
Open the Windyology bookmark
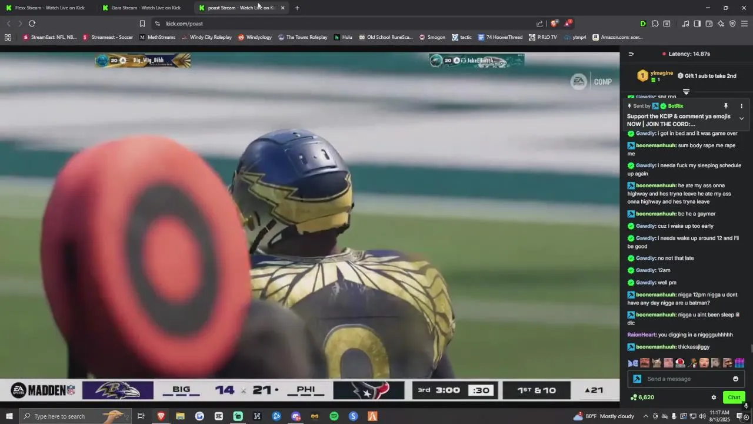(255, 37)
